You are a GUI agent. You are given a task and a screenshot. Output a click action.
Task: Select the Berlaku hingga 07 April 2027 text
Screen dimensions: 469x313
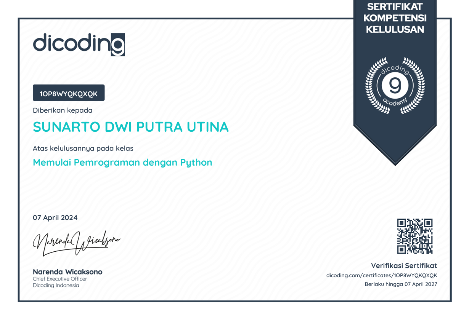[x=401, y=284]
